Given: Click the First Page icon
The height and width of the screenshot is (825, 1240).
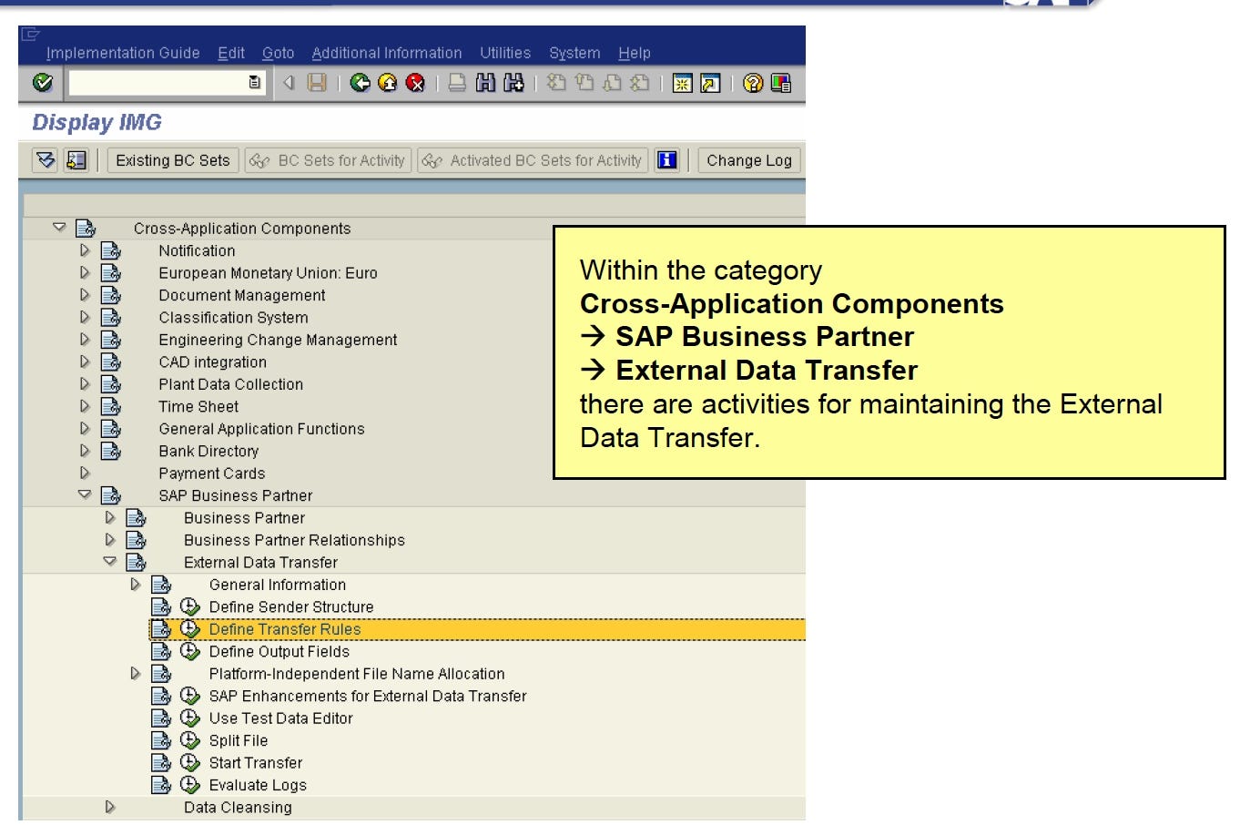Looking at the screenshot, I should (556, 83).
